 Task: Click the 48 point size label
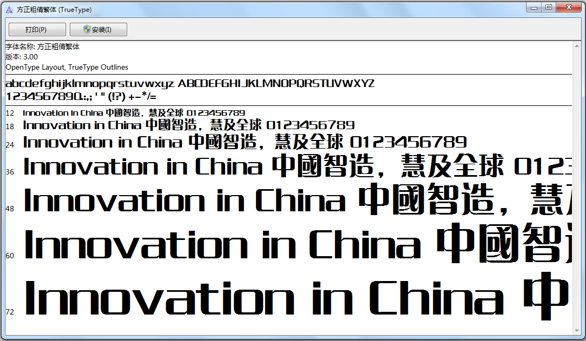10,209
